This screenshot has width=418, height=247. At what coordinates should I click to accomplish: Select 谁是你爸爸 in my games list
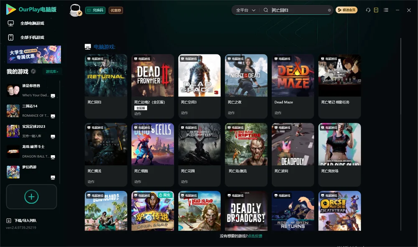coord(31,90)
